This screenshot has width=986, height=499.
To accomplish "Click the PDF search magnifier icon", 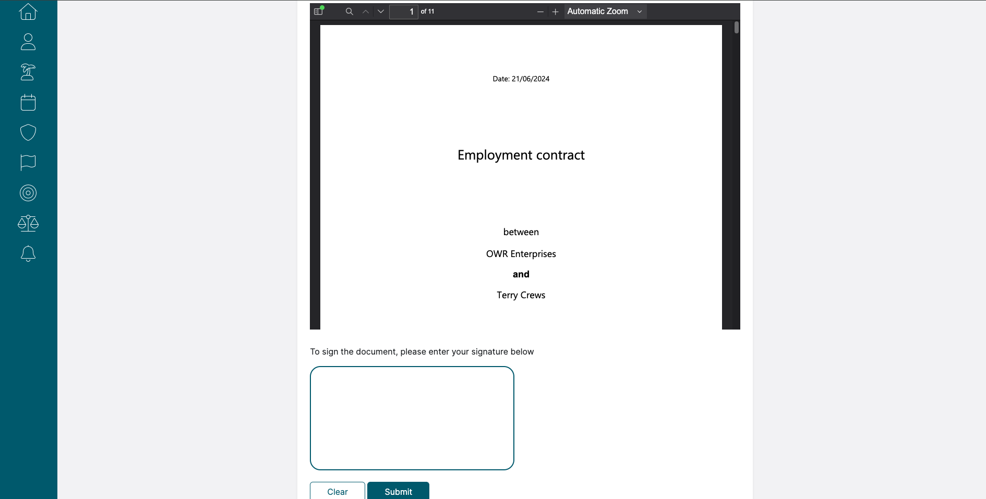I will coord(350,11).
